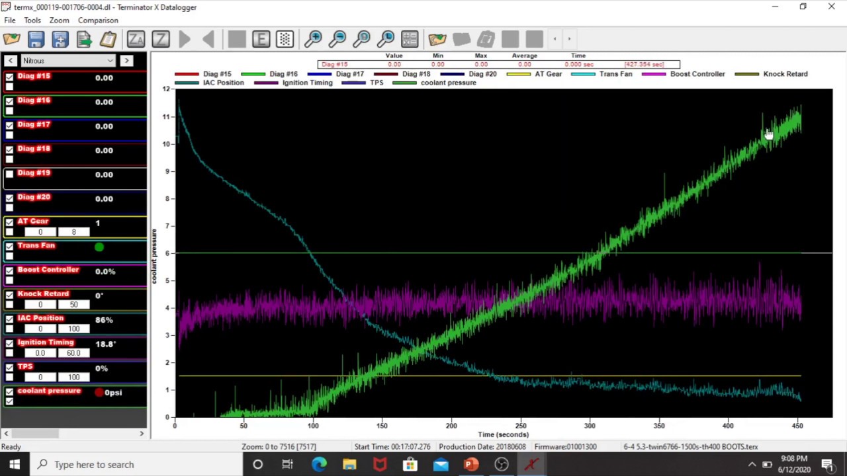Open the Zoom menu
The width and height of the screenshot is (847, 476).
coord(60,20)
